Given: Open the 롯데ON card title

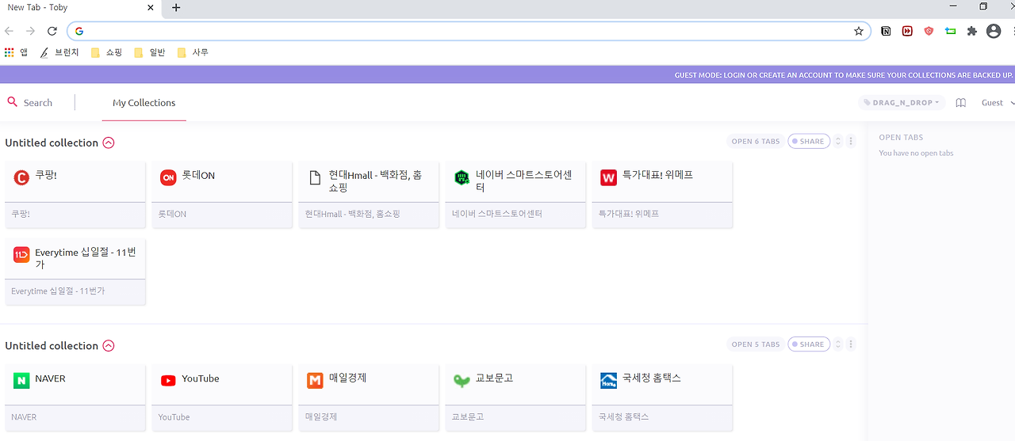Looking at the screenshot, I should coord(198,175).
